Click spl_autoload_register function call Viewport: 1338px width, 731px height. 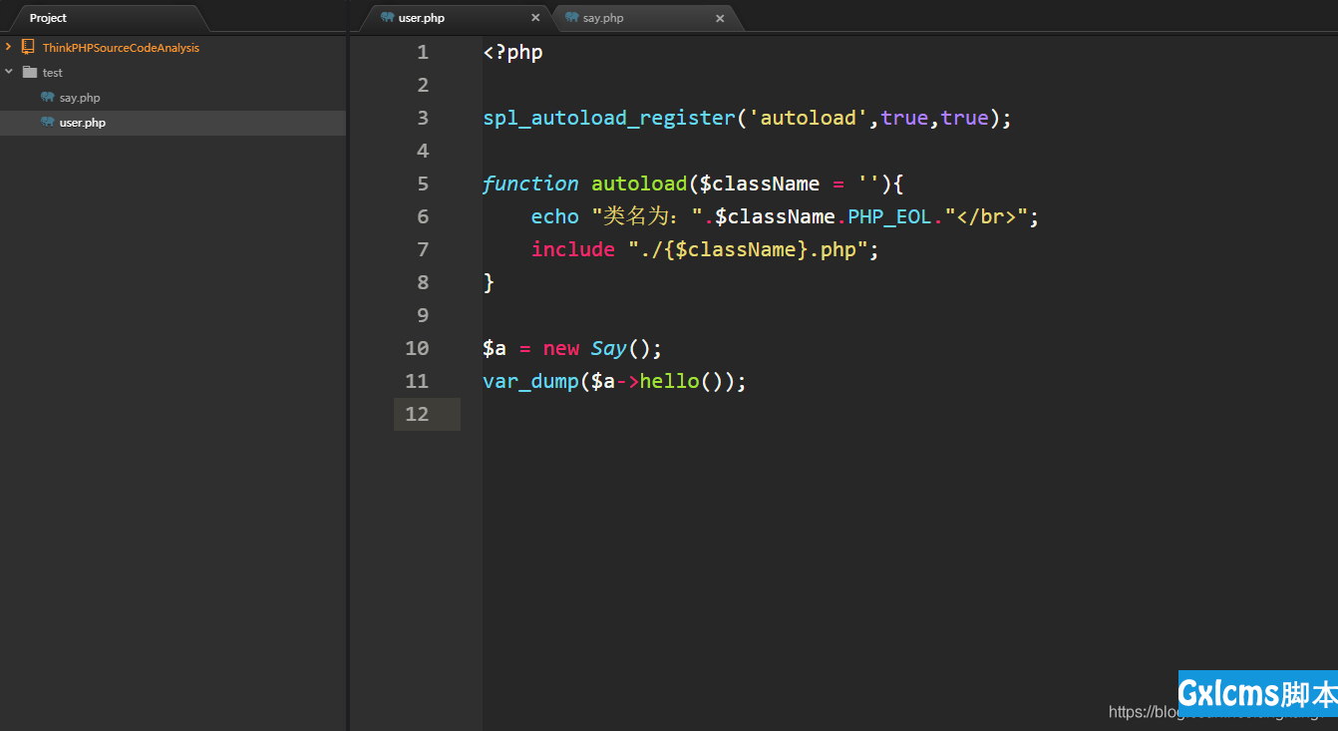tap(608, 118)
